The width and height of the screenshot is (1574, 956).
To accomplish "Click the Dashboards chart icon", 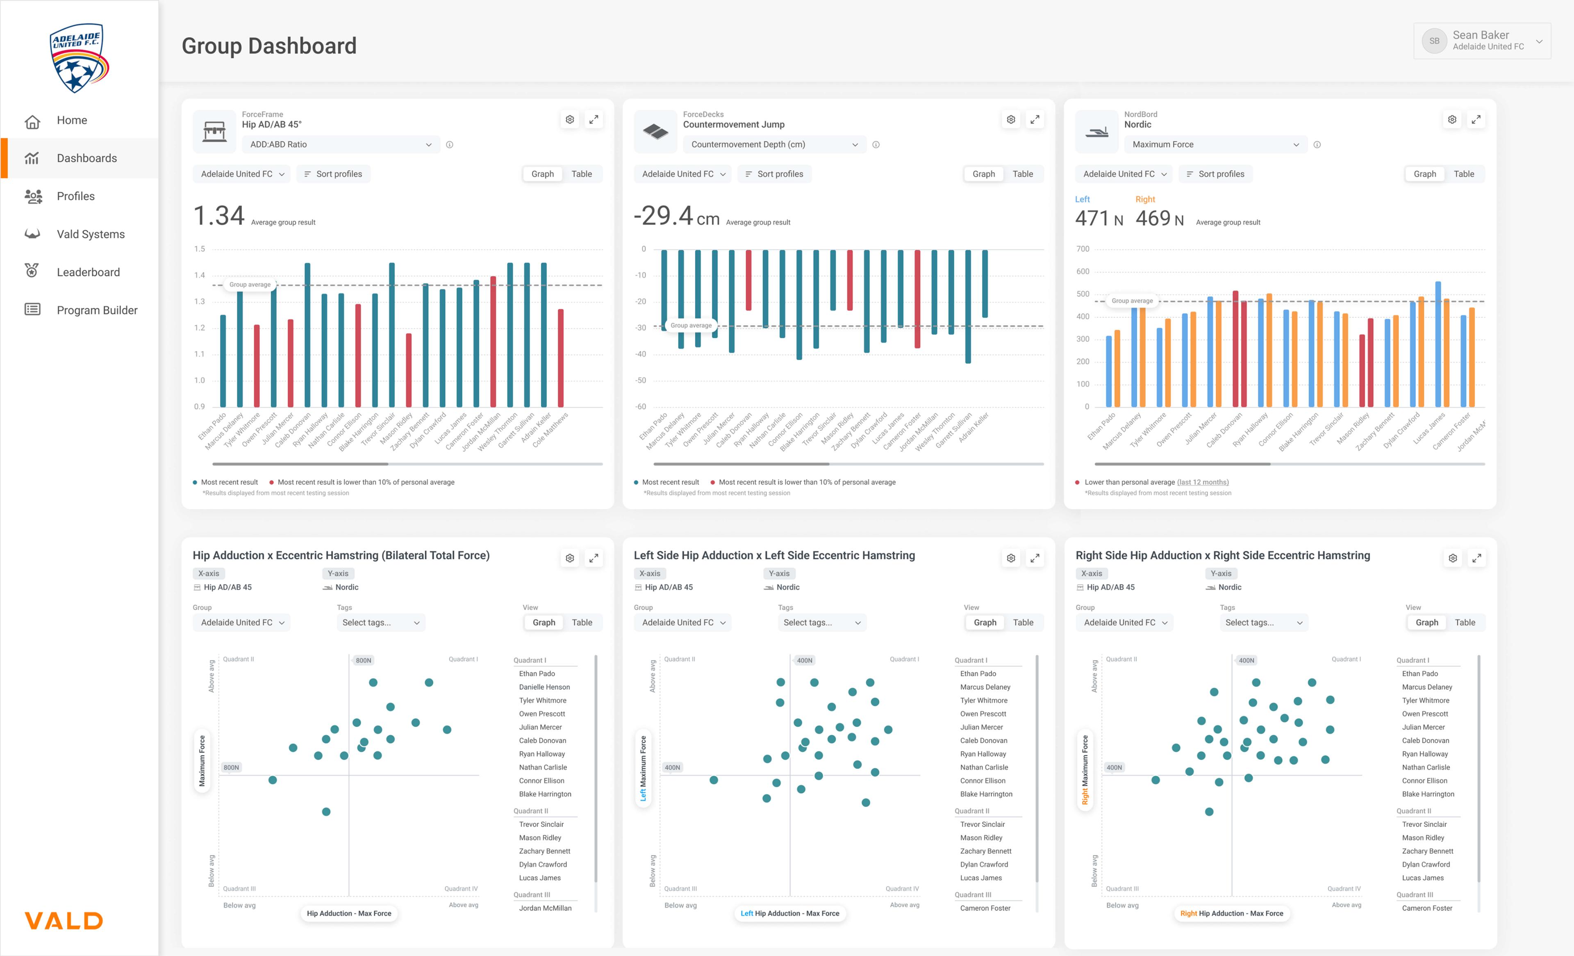I will tap(32, 158).
